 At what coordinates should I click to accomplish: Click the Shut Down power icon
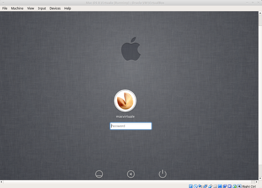tap(163, 174)
